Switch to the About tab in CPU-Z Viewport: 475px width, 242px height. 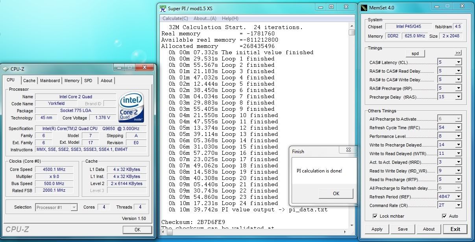[107, 81]
